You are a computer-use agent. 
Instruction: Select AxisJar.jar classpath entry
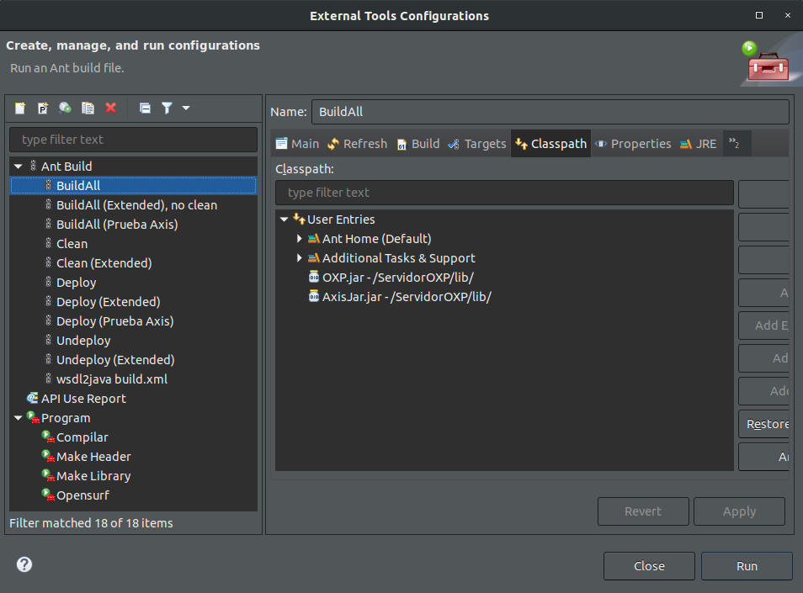pyautogui.click(x=407, y=297)
